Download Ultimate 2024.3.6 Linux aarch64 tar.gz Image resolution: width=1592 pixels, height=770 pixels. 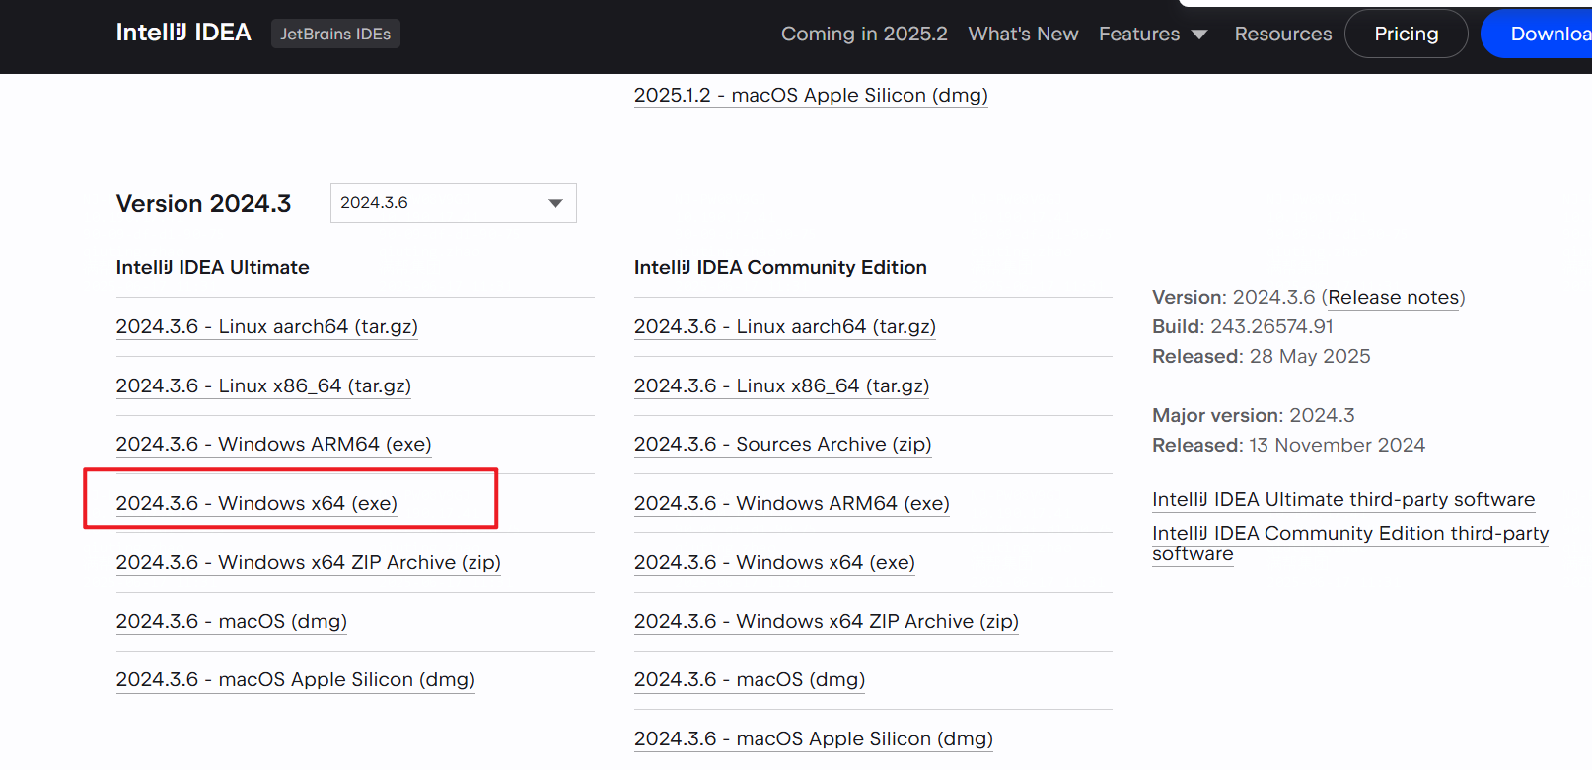266,326
